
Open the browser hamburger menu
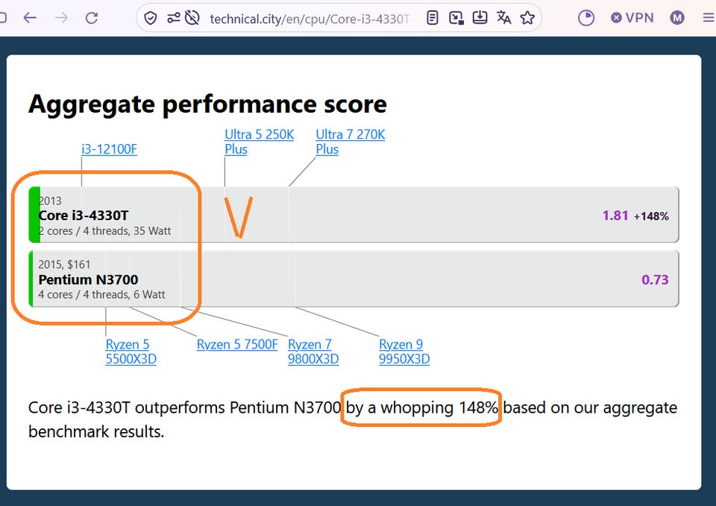[x=709, y=18]
